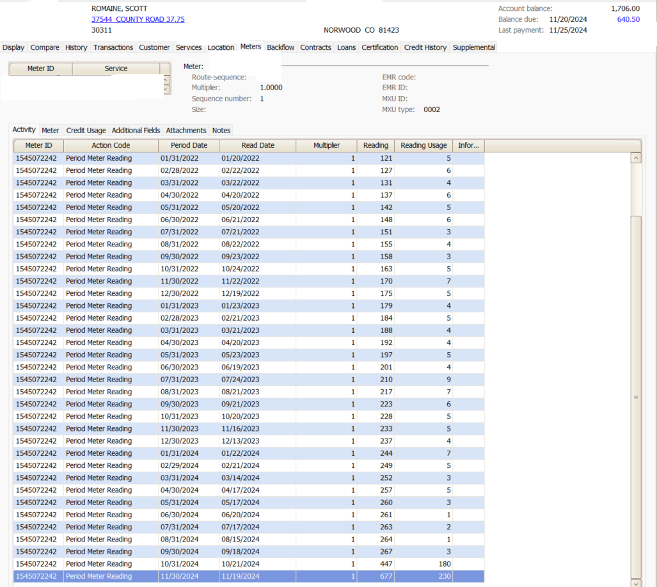This screenshot has height=587, width=657.
Task: Click the reading usage value 230
Action: click(x=445, y=576)
